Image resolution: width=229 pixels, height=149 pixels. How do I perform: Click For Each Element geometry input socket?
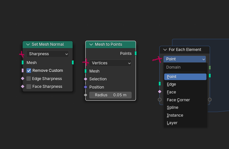160,84
